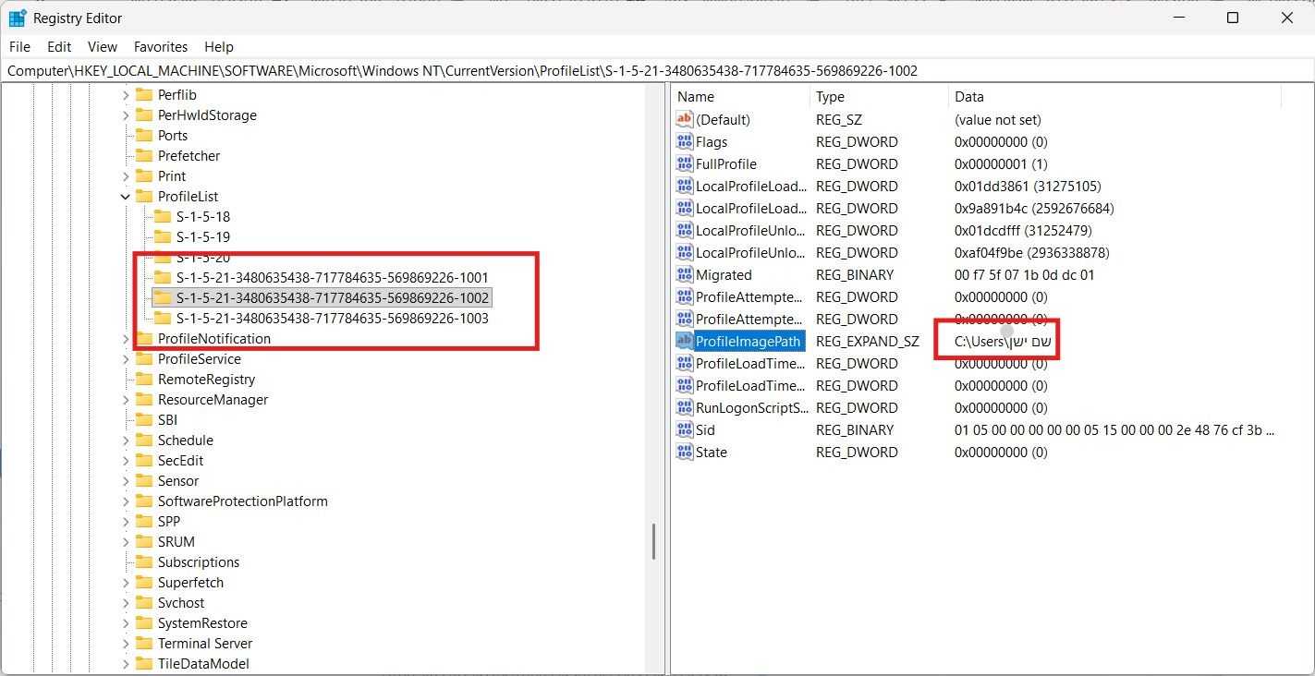Viewport: 1315px width, 676px height.
Task: Click the Subscriptions folder icon
Action: click(x=143, y=562)
